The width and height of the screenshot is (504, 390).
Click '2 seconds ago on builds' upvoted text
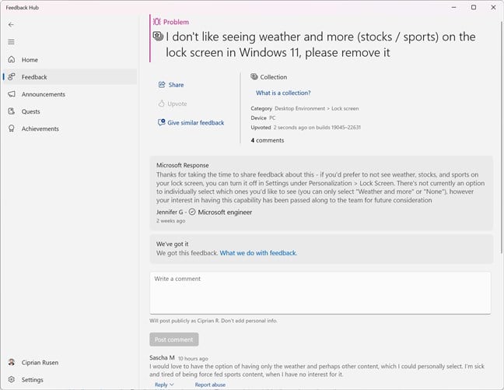click(317, 128)
